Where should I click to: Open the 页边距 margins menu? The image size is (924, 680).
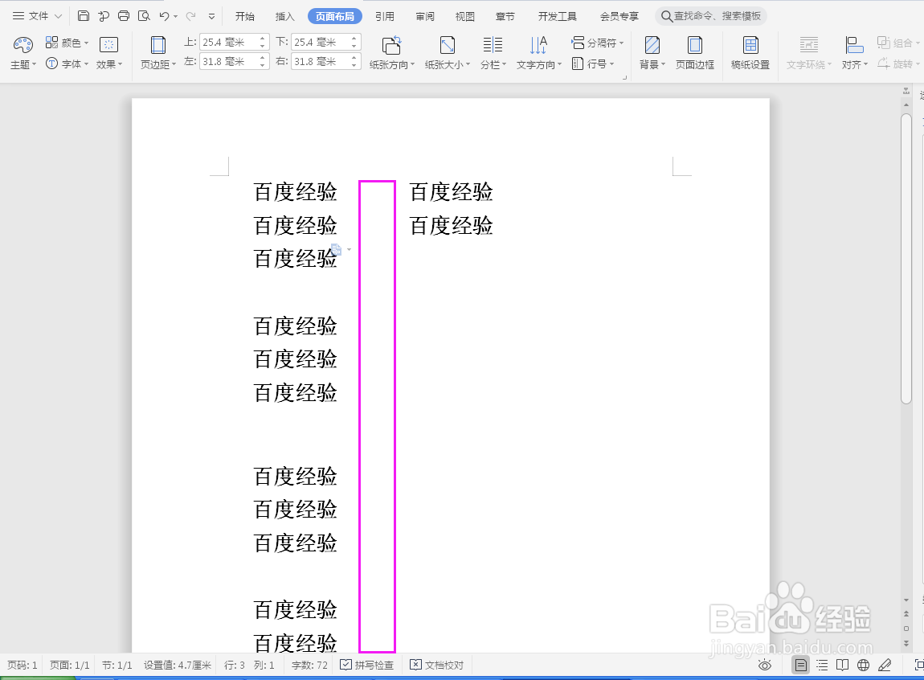pos(158,52)
